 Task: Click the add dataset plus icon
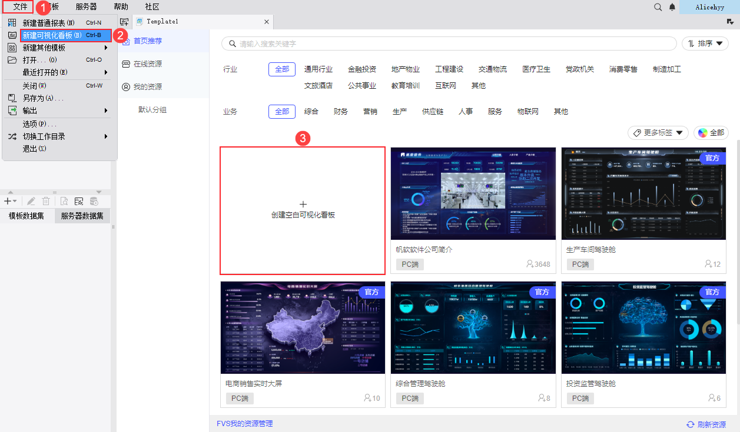(x=10, y=201)
